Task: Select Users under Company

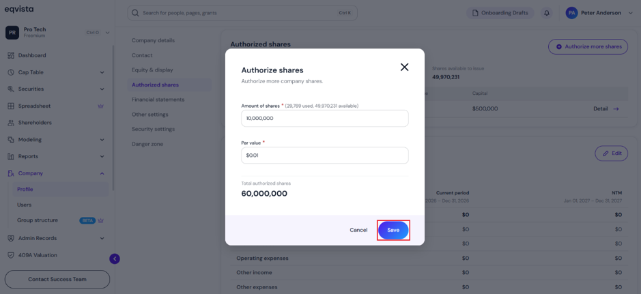Action: (x=24, y=205)
